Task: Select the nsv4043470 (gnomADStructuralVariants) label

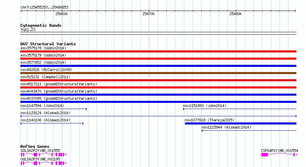Action: (x=59, y=91)
